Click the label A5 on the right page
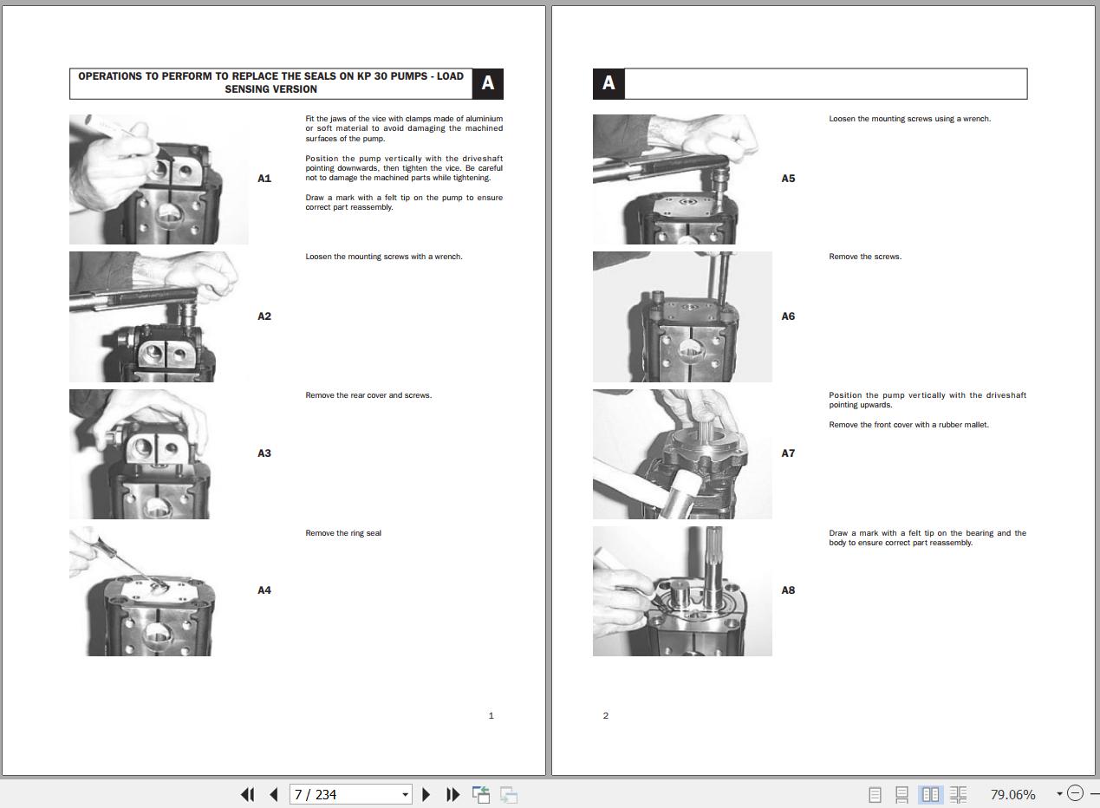The height and width of the screenshot is (808, 1100). 788,179
